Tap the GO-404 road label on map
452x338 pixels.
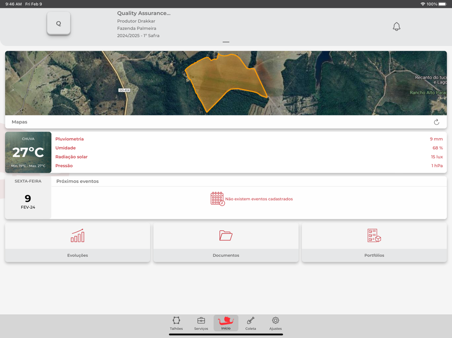[x=124, y=90]
